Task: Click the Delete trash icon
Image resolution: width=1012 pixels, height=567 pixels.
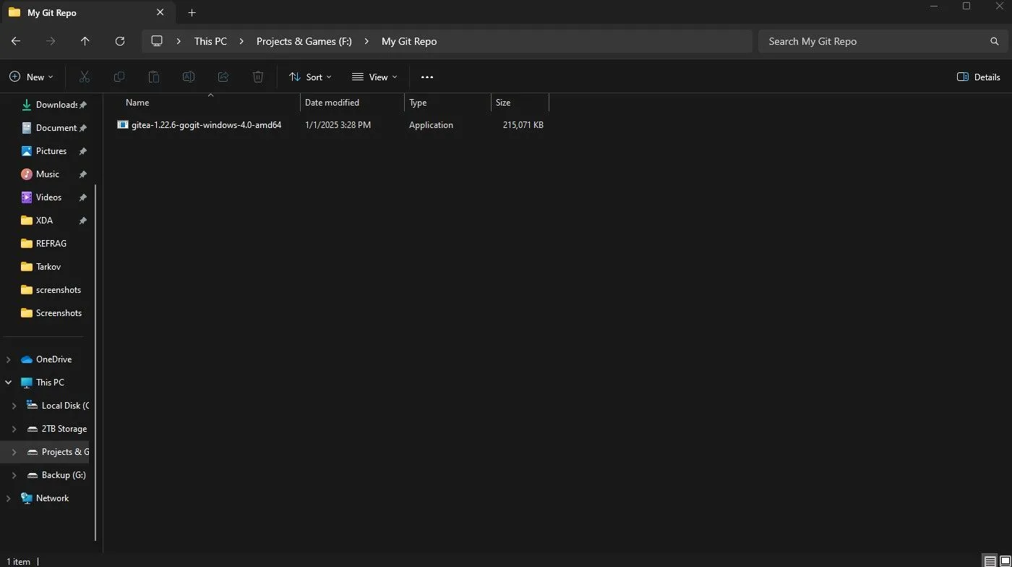Action: [258, 77]
